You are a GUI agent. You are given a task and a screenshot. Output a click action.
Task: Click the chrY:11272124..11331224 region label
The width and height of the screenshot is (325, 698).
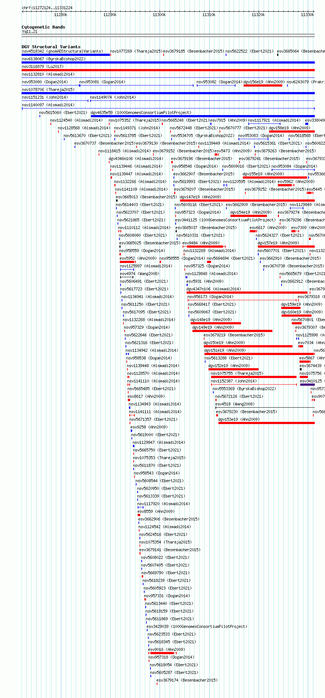click(47, 8)
